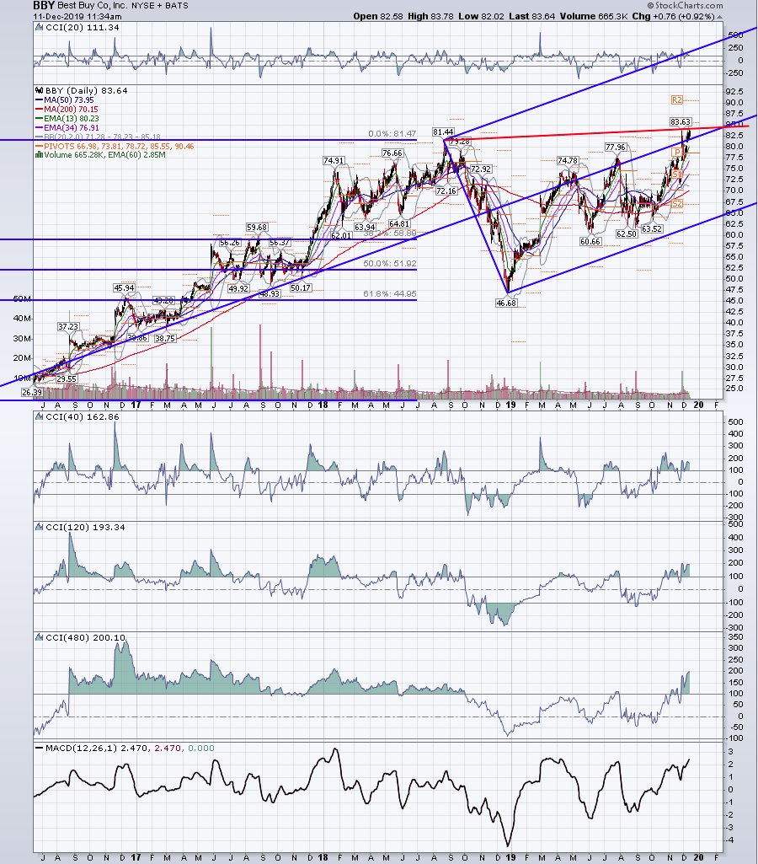Click the 0.0%: 81.47 Fibonacci label
758x864 pixels.
pos(392,134)
